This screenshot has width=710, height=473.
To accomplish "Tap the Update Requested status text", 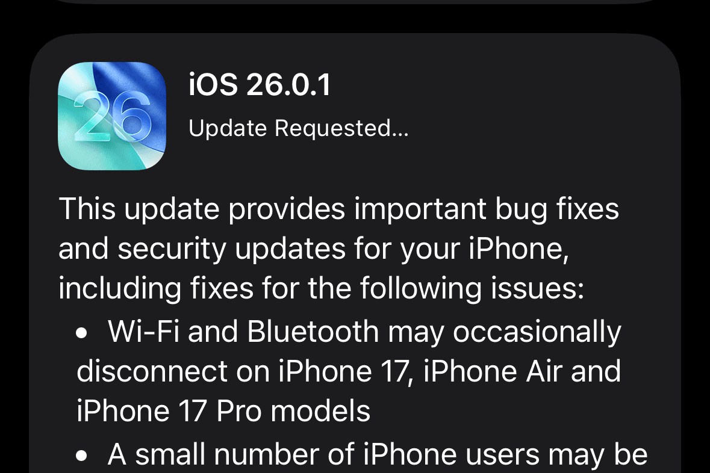I will 299,128.
